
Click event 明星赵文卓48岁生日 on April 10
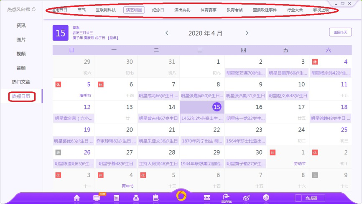tap(288, 96)
